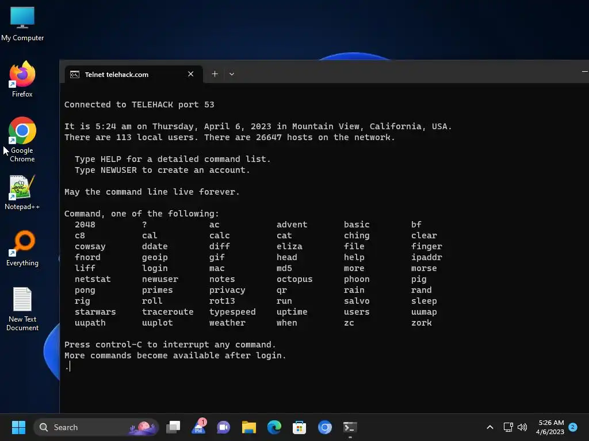Click the 'typespeed' command text
Viewport: 589px width, 441px height.
pyautogui.click(x=232, y=312)
